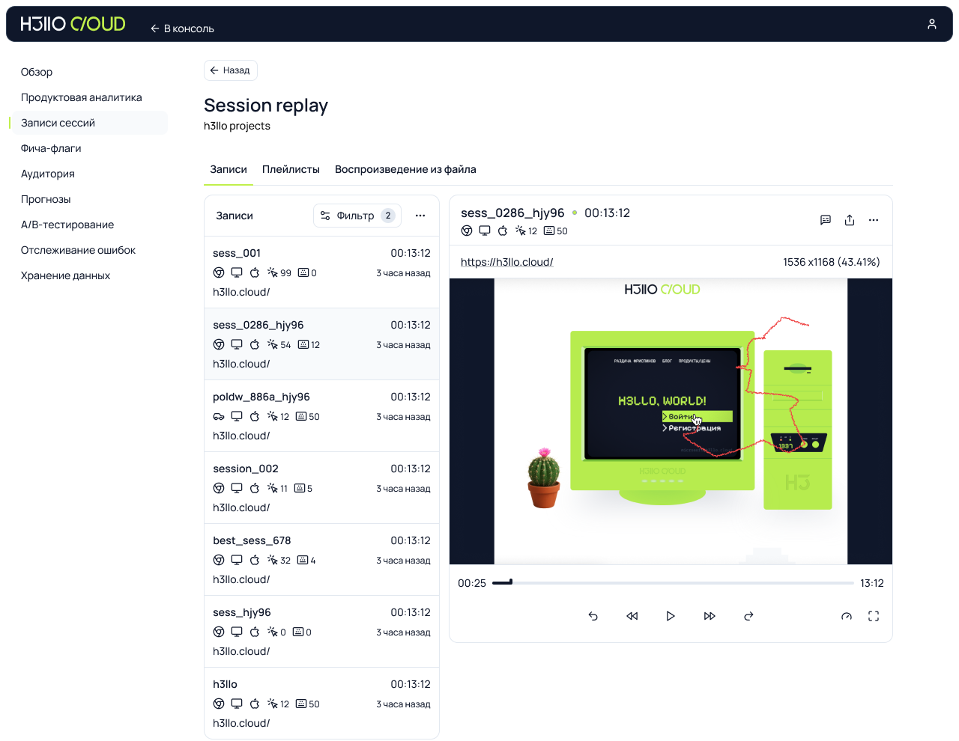Open the playback speed control
This screenshot has width=959, height=741.
[847, 616]
